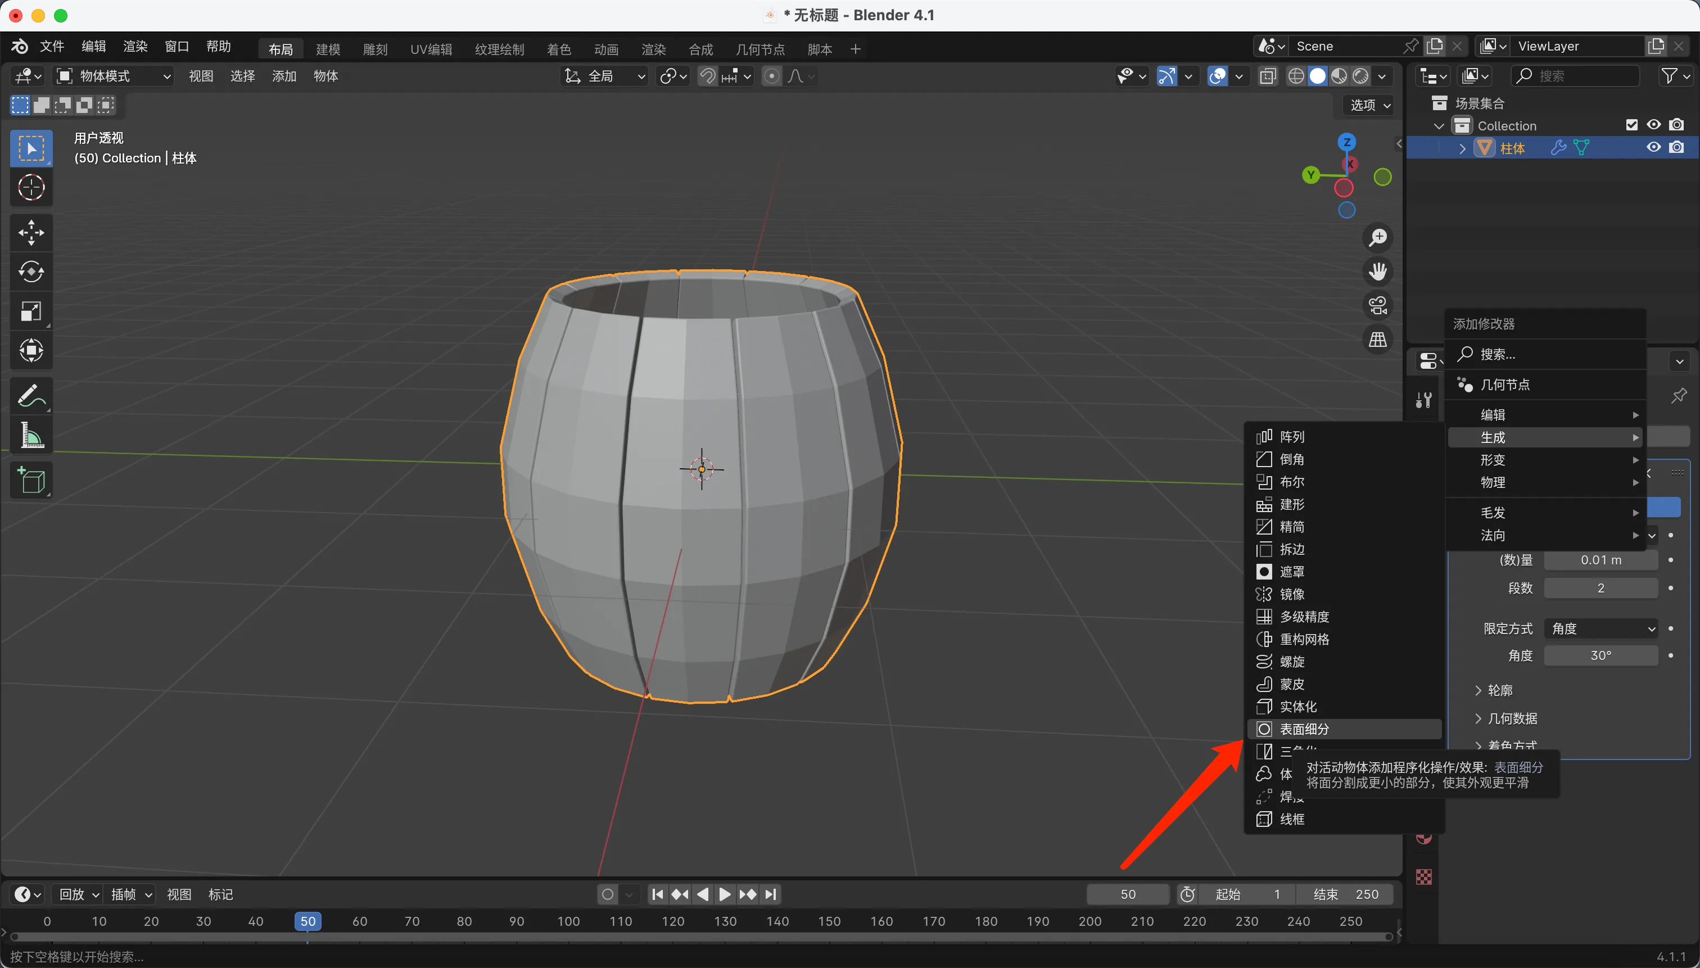
Task: Click the play animation button
Action: point(725,894)
